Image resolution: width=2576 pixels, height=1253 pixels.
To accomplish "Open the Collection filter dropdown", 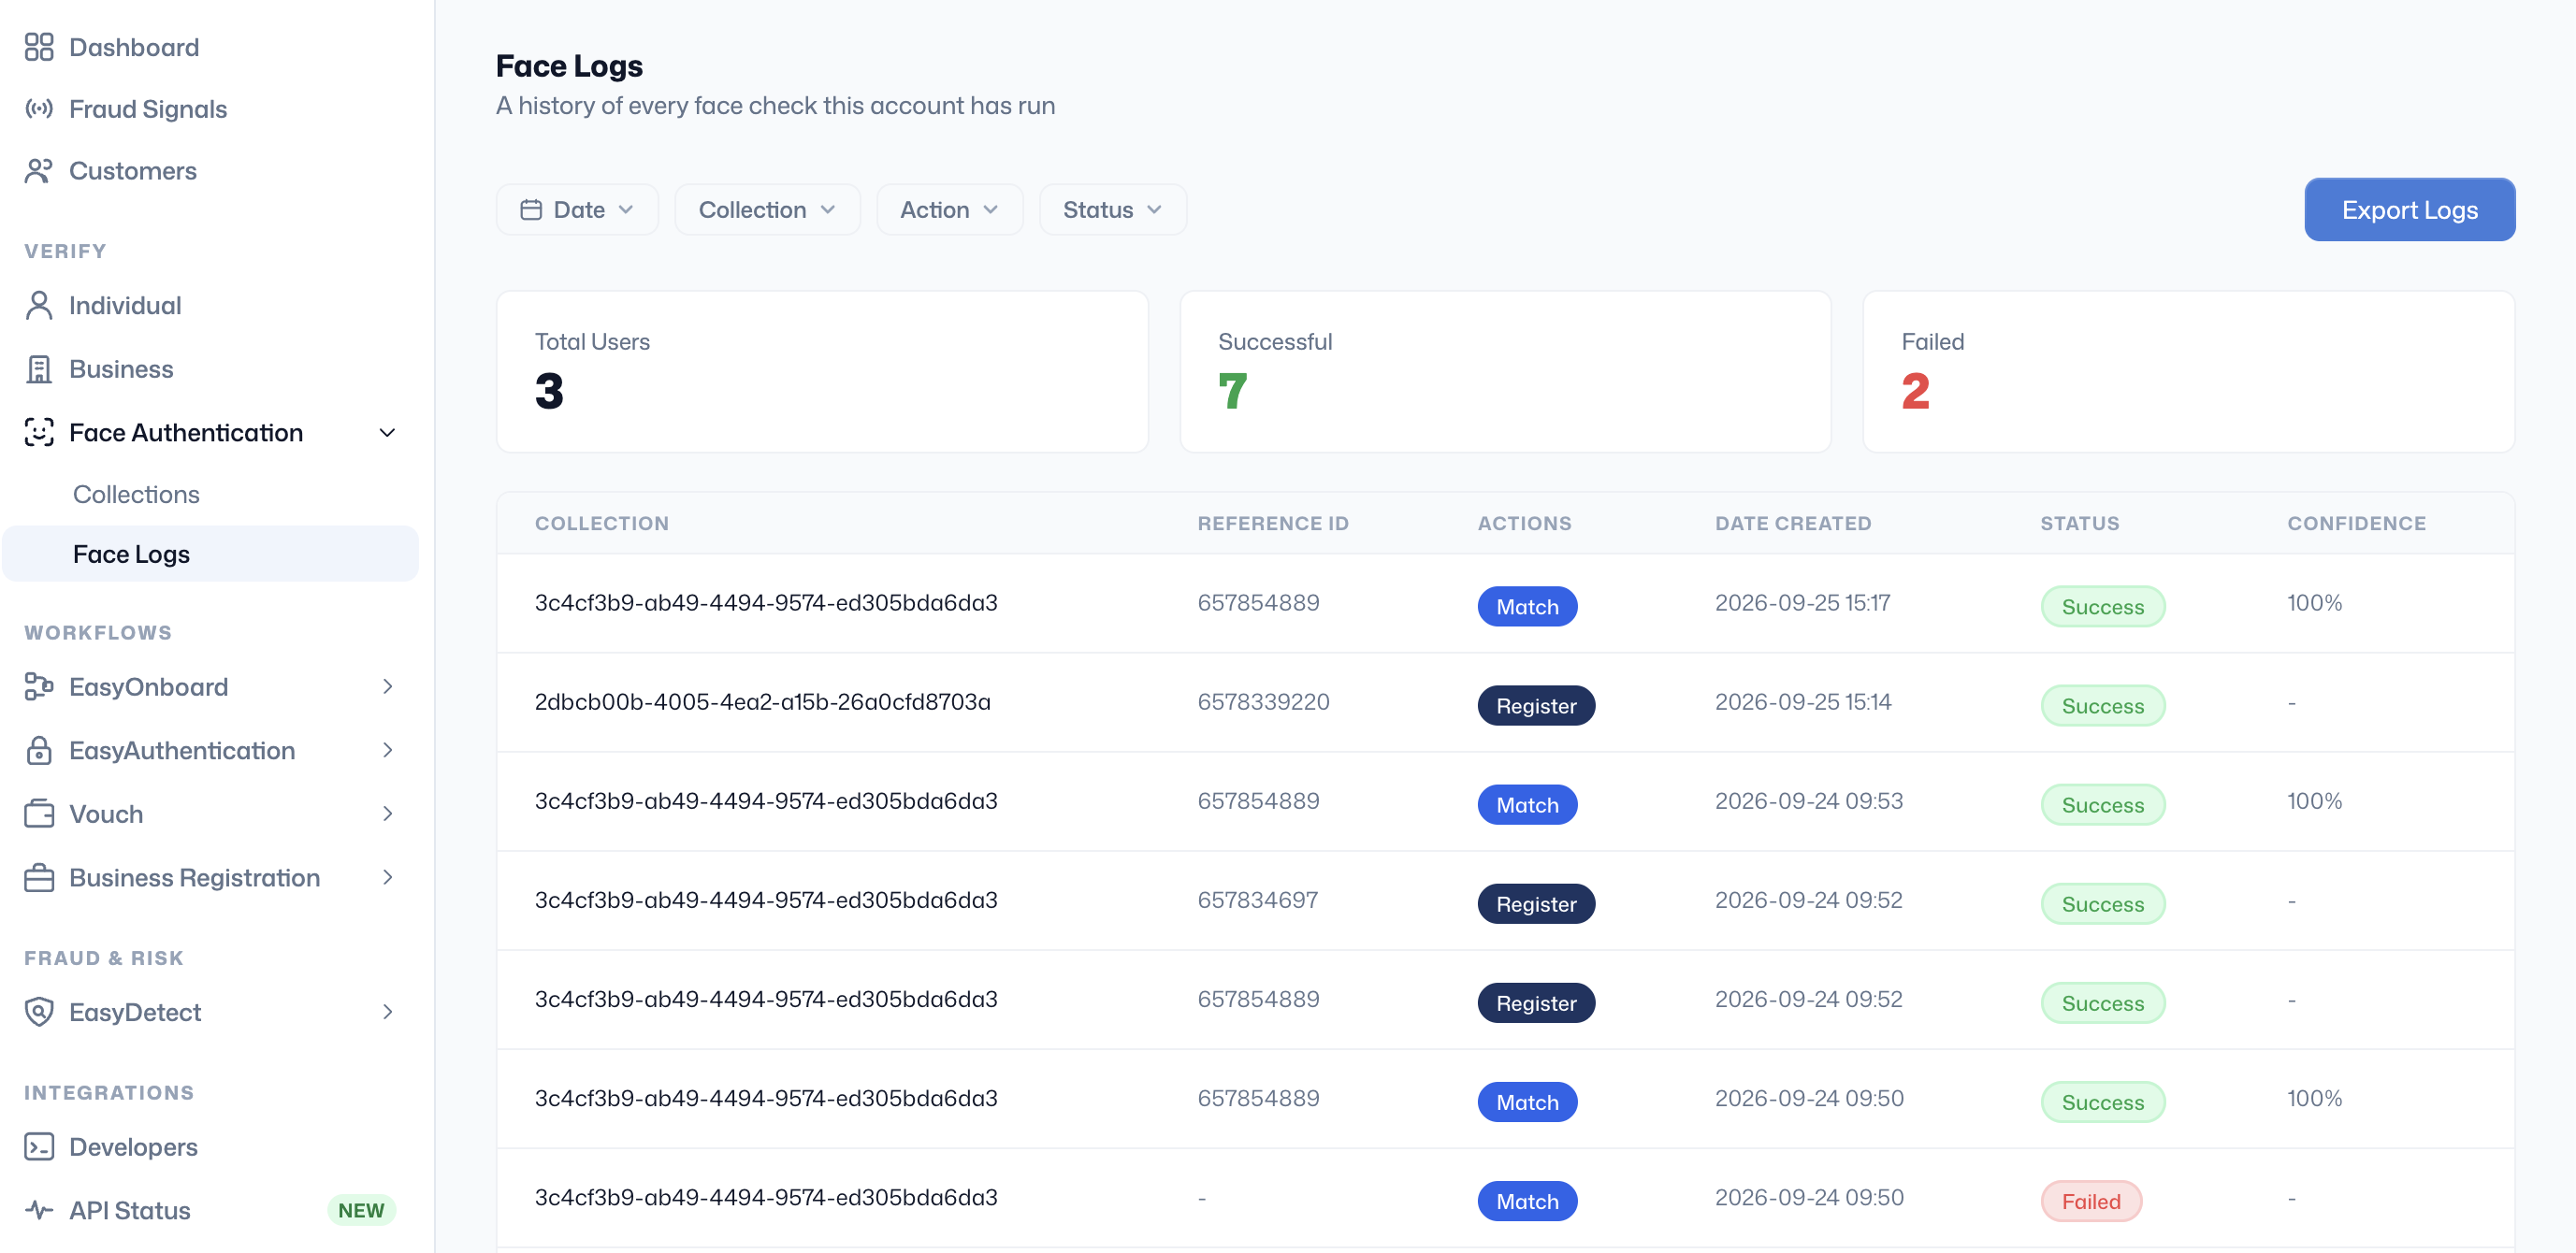I will pyautogui.click(x=767, y=209).
